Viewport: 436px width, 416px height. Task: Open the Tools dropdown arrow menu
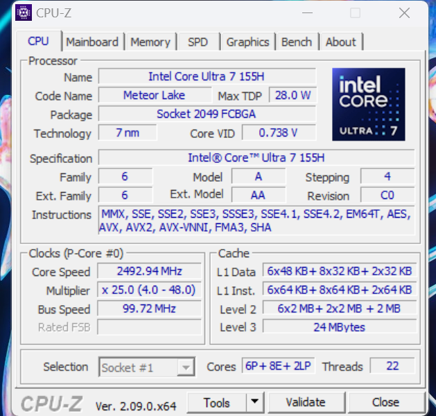coord(255,402)
